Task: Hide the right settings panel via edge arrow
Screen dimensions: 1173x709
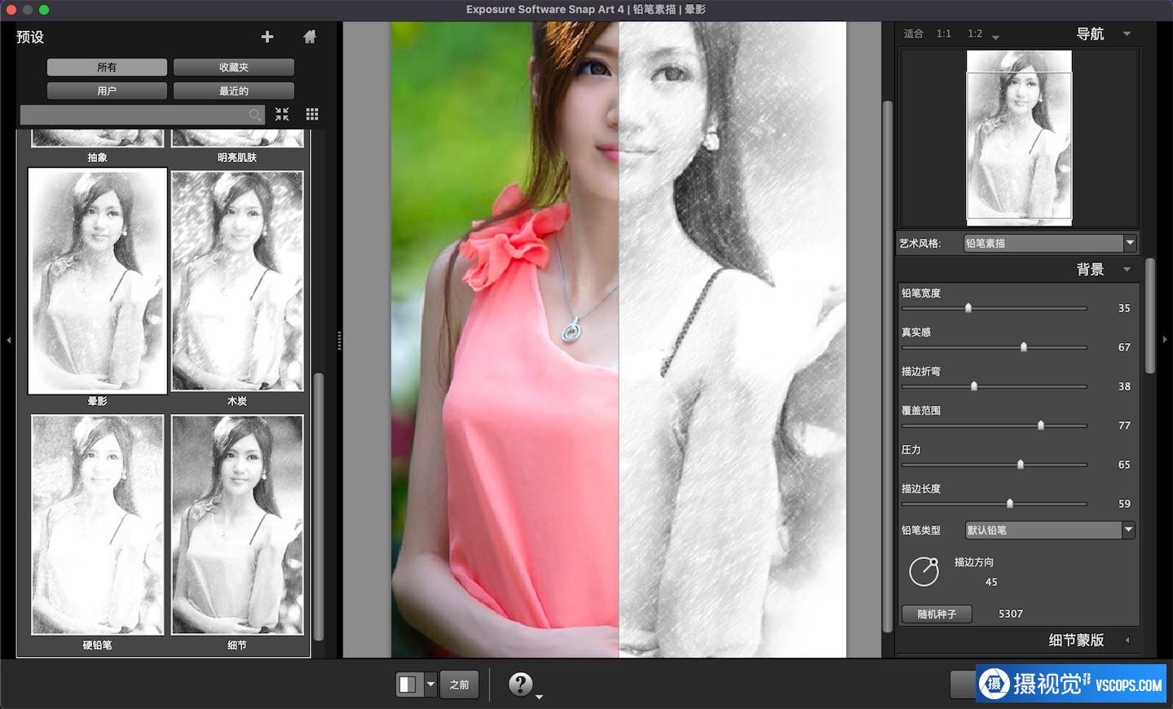Action: tap(1165, 340)
